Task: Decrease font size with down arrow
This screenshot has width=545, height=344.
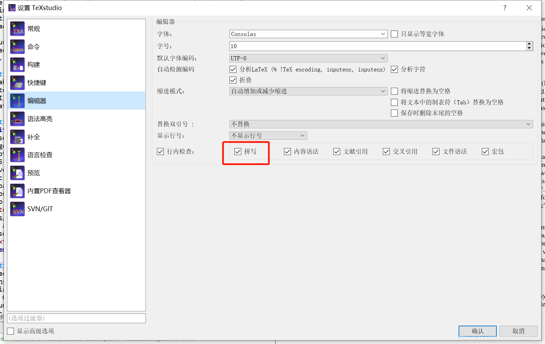Action: tap(529, 48)
